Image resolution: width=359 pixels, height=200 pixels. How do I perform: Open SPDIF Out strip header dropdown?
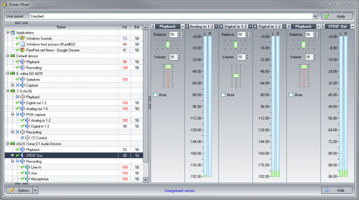[x=352, y=27]
